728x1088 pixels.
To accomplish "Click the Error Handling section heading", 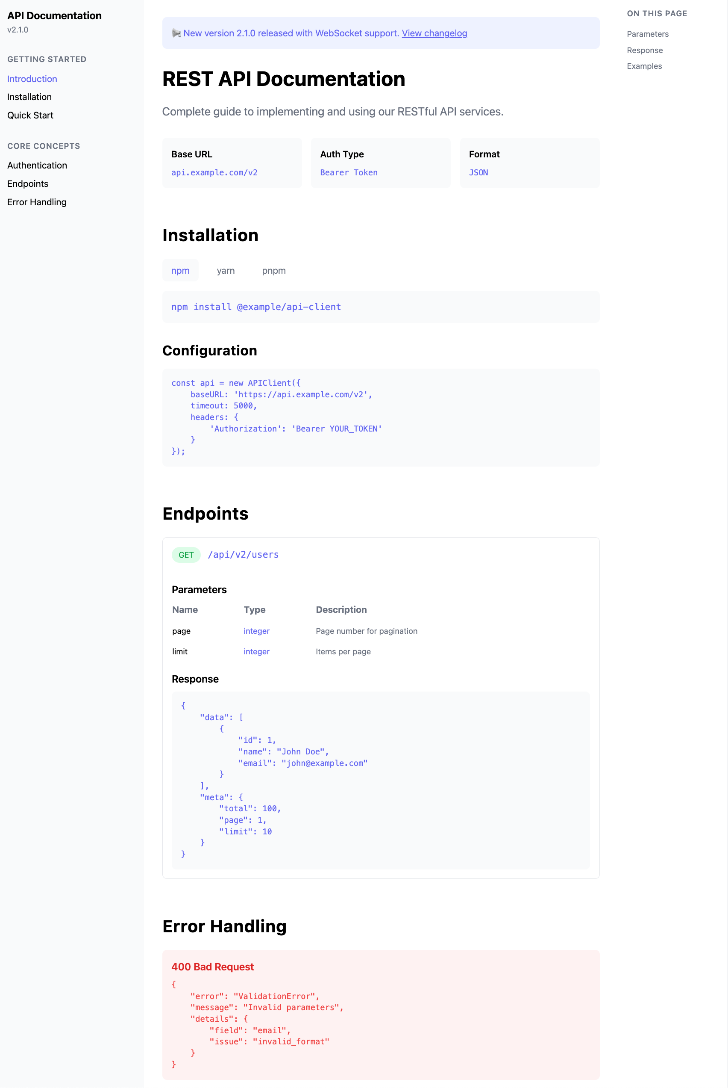I will [224, 926].
